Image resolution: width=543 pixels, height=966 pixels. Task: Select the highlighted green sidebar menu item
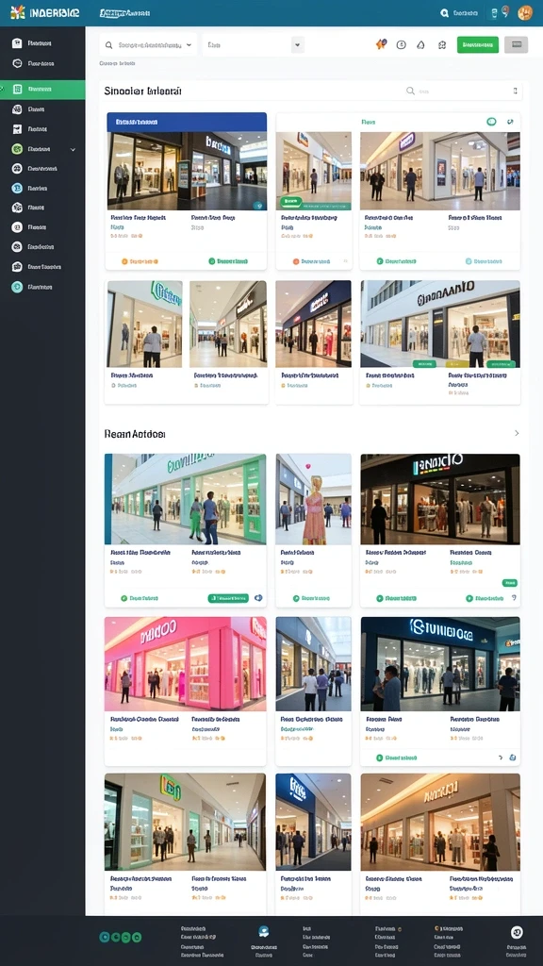[42, 90]
